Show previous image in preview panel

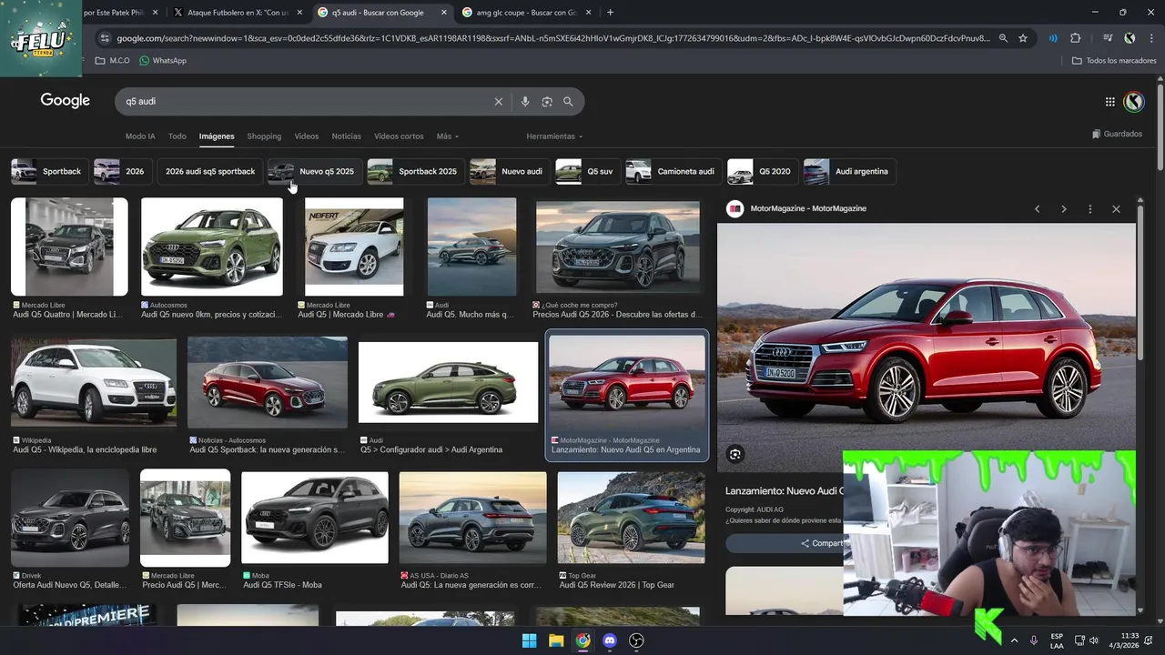[1037, 209]
